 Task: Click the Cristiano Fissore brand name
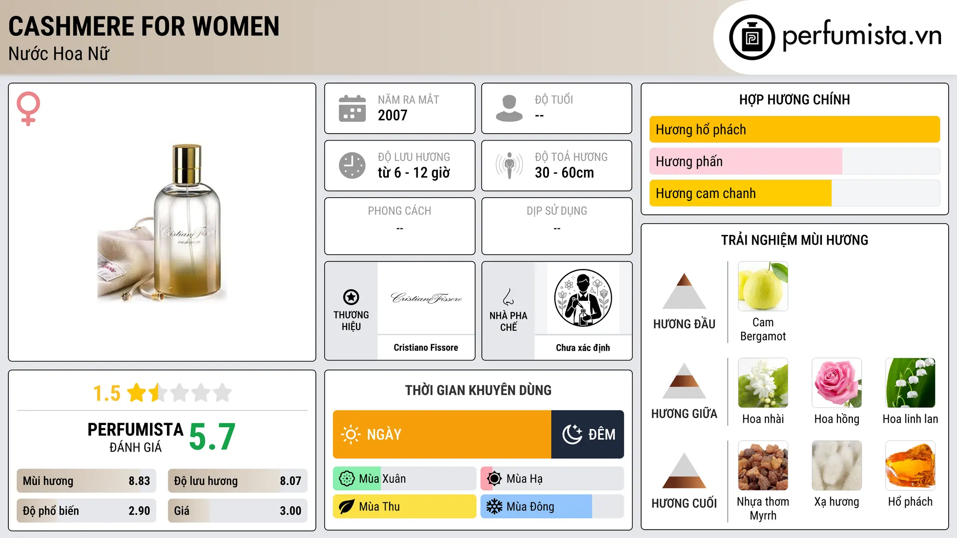click(426, 347)
